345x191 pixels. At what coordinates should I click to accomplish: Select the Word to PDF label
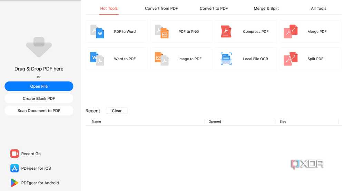125,59
